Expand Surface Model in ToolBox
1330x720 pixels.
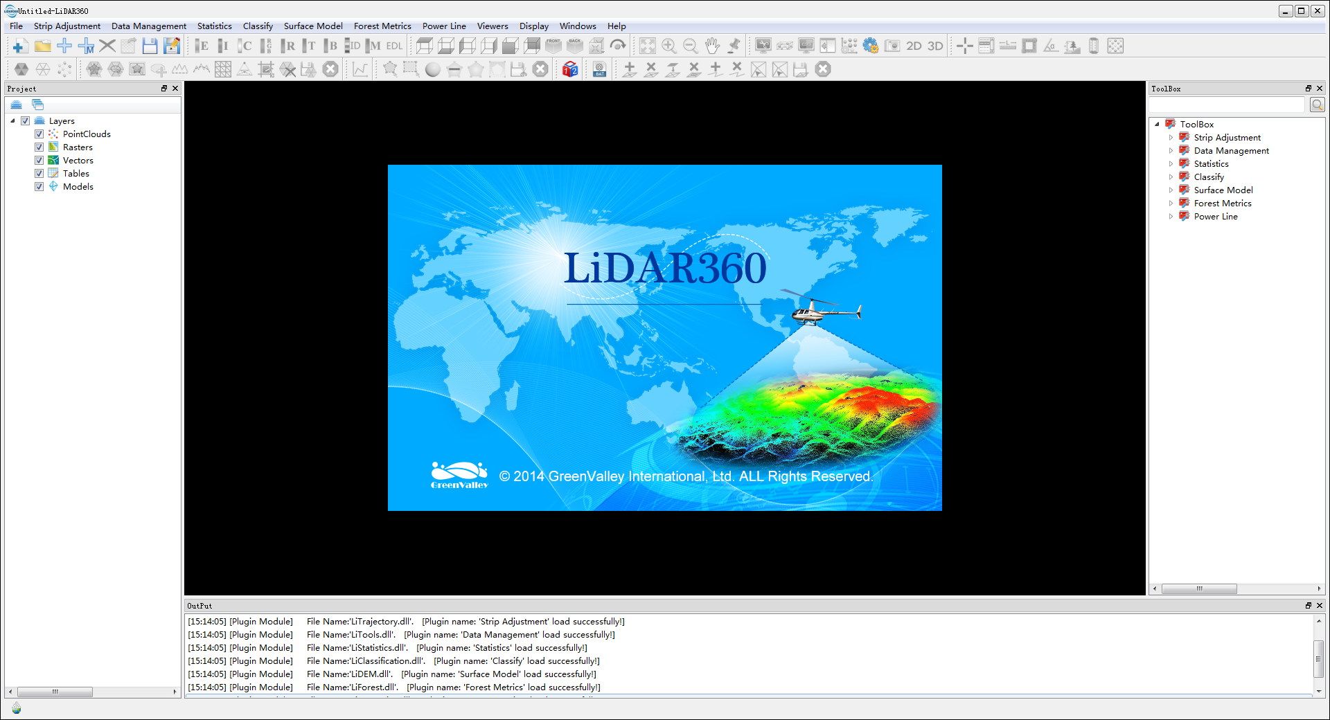[x=1171, y=190]
